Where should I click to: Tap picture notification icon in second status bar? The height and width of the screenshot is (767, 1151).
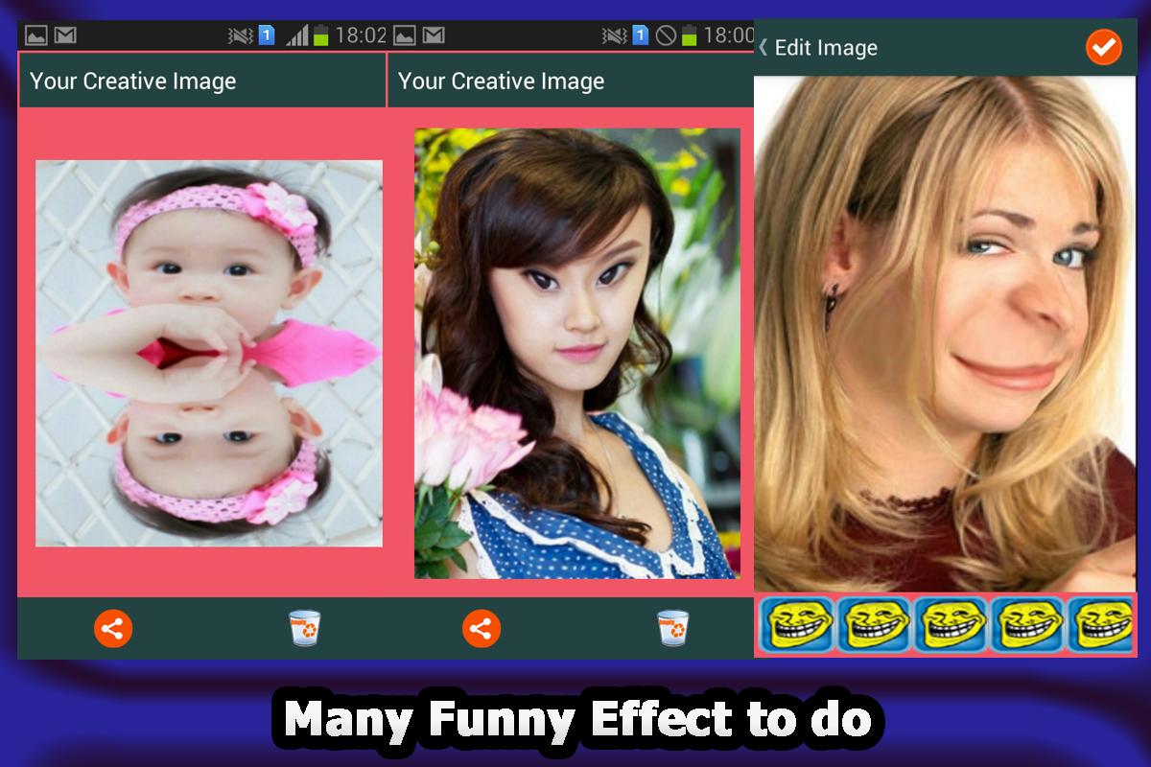coord(405,35)
